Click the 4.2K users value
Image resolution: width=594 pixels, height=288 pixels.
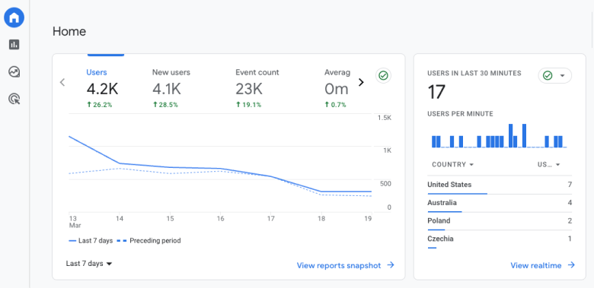102,89
